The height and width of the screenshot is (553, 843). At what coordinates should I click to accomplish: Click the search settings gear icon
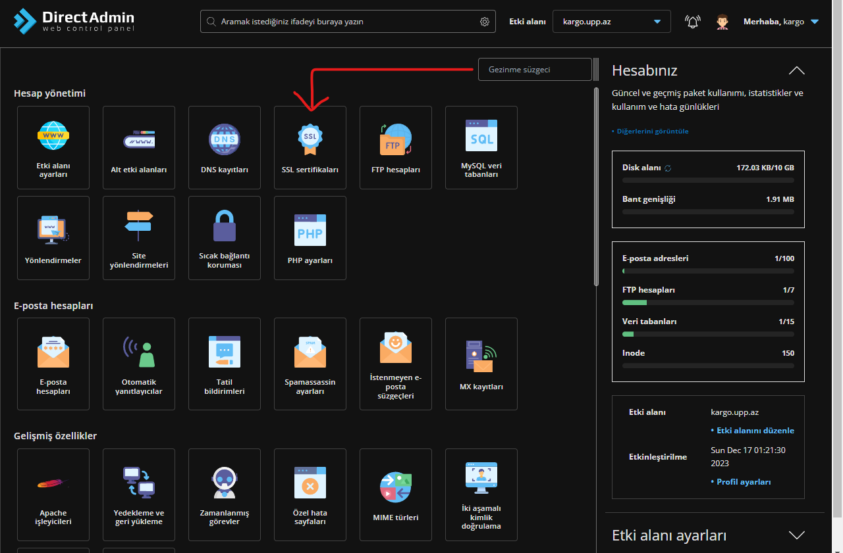[x=485, y=22]
